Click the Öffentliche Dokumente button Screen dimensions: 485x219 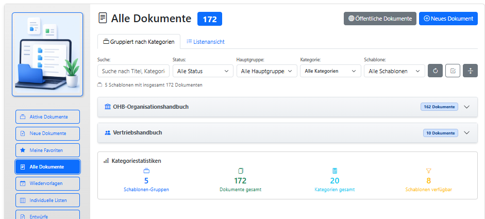[380, 19]
